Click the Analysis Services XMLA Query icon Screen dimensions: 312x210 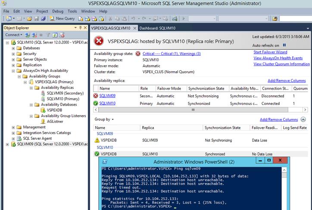click(x=101, y=19)
